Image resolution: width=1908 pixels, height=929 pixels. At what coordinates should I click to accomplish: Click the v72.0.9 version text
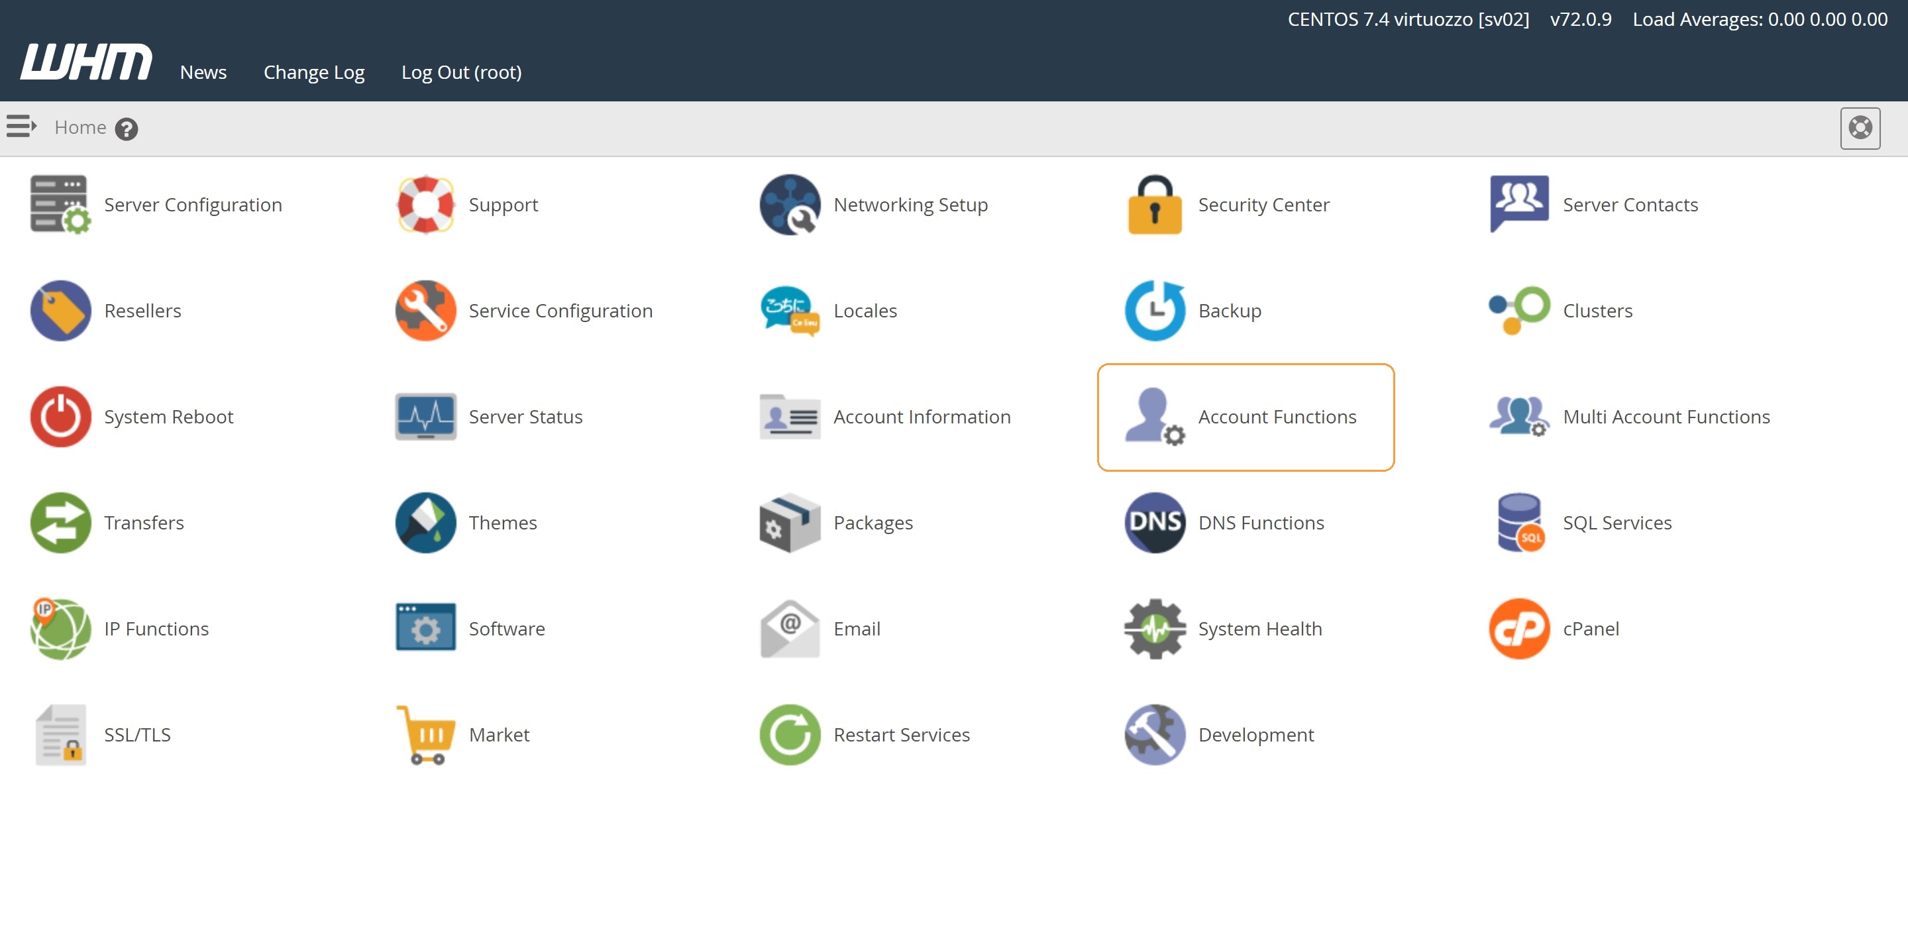coord(1581,19)
